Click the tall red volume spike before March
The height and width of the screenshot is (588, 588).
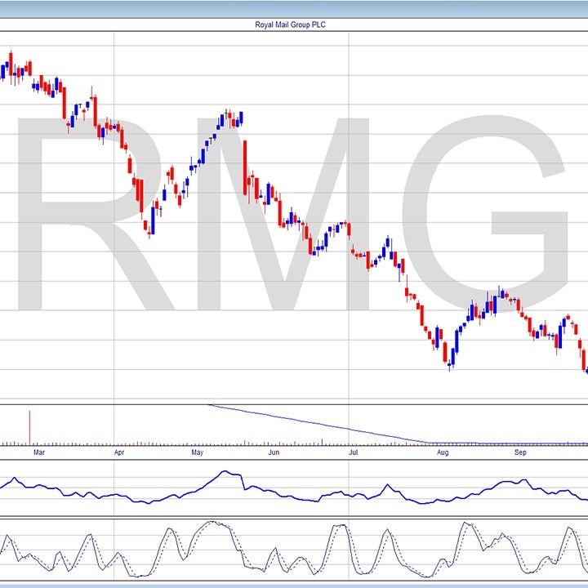tap(29, 426)
